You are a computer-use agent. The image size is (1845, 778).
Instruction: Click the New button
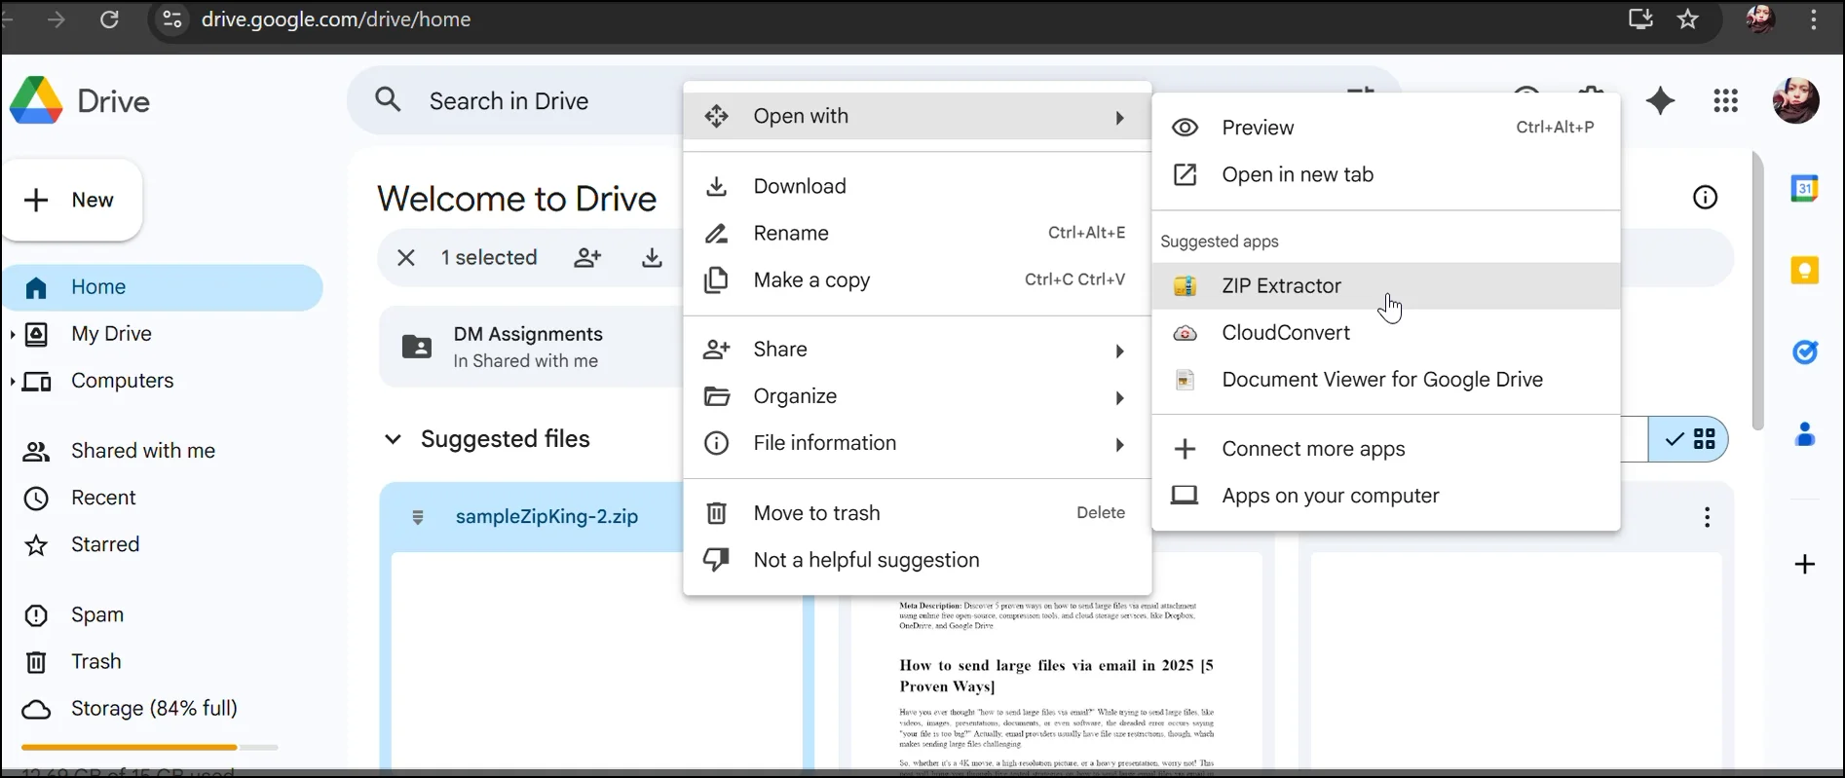(x=72, y=201)
